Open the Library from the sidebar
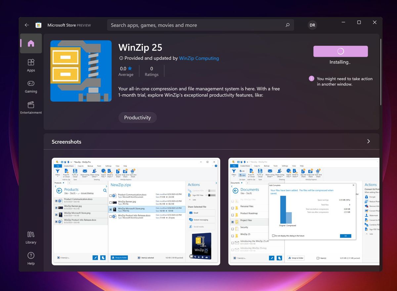The width and height of the screenshot is (397, 291). [x=31, y=238]
